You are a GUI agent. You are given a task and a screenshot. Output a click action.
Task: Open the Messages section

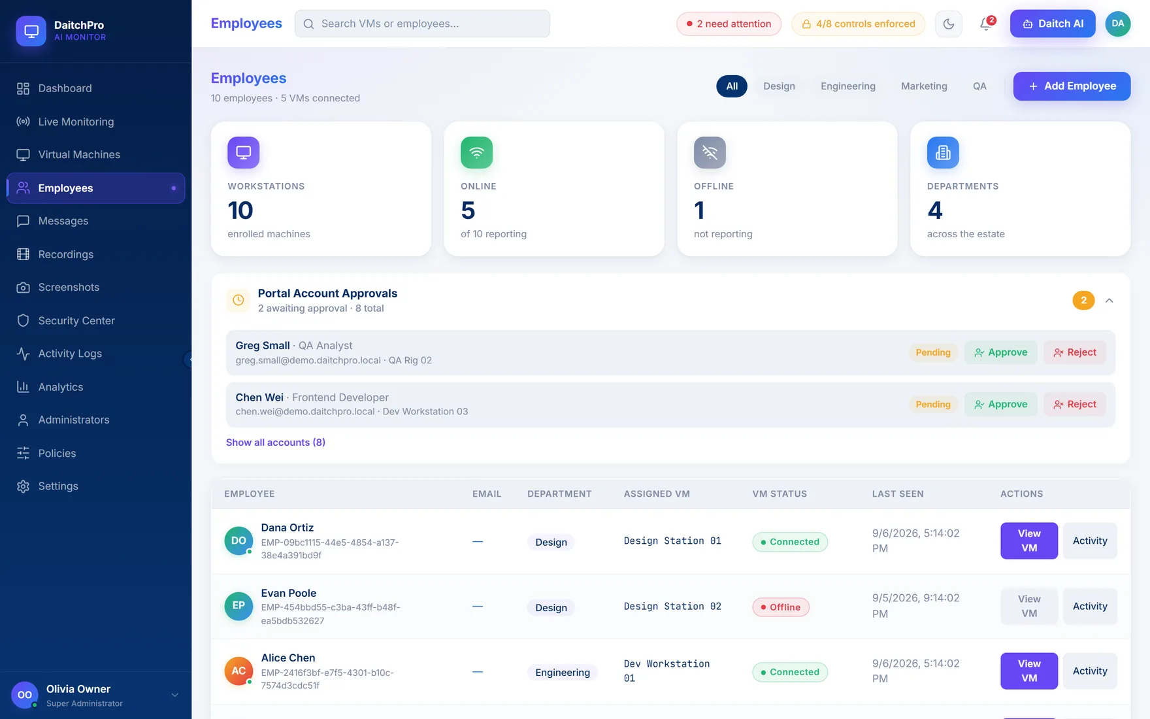coord(95,221)
